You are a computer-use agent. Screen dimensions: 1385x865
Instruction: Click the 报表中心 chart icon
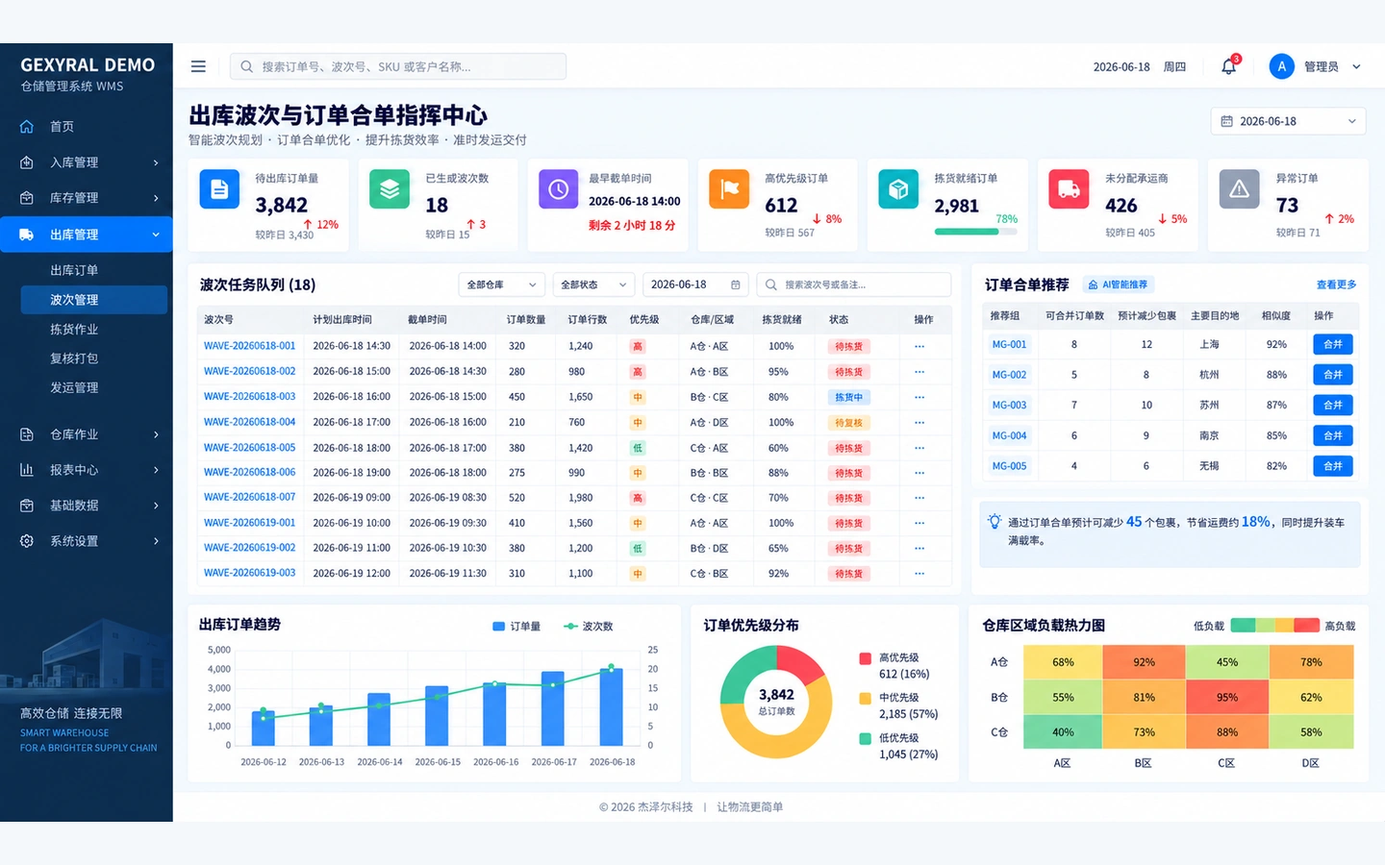pos(27,470)
